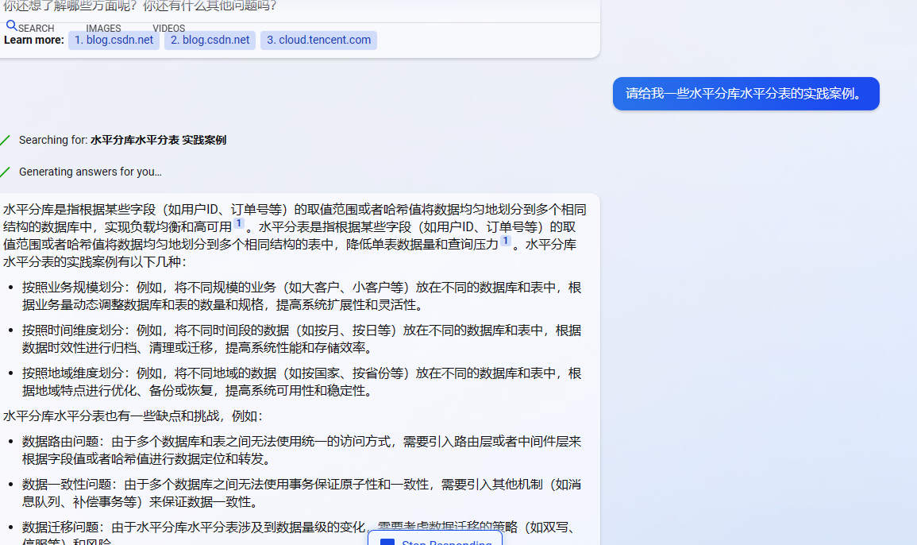Open the second blog.csdn.net source link
Screen dimensions: 917x545
210,41
